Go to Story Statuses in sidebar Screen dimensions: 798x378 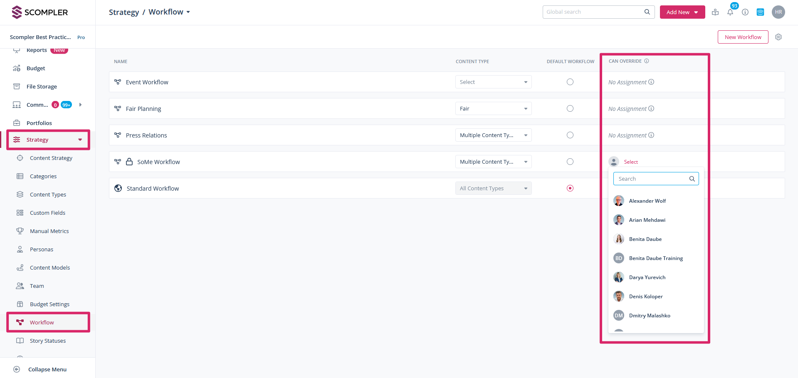48,341
